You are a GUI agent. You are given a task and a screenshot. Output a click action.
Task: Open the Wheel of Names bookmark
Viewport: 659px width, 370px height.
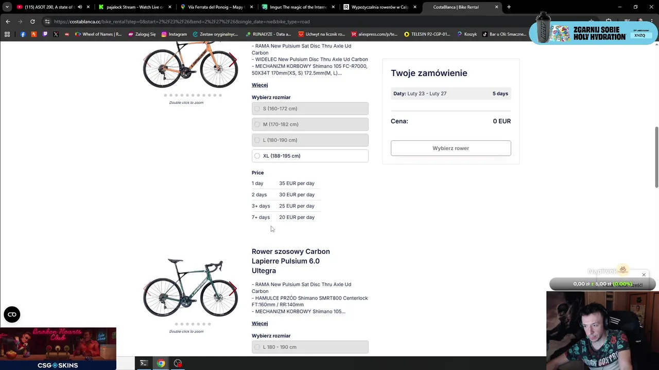click(x=98, y=34)
